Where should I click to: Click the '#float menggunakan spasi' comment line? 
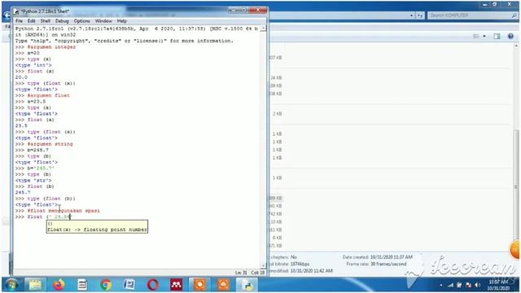[x=63, y=211]
